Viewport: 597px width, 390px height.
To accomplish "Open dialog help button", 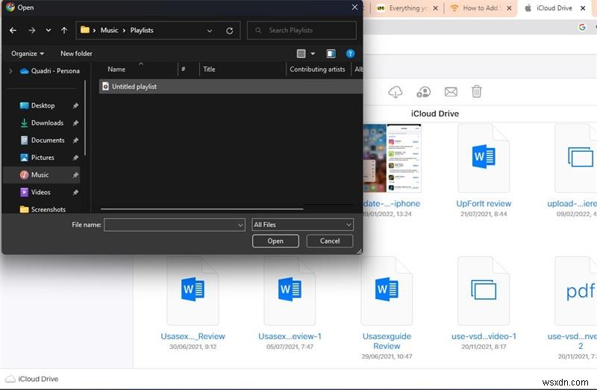I will coord(350,54).
